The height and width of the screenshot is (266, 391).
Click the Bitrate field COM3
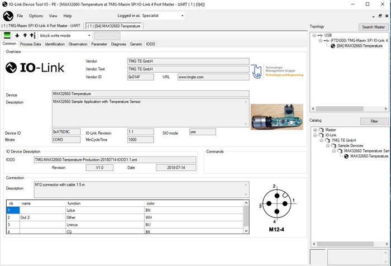tap(66, 140)
